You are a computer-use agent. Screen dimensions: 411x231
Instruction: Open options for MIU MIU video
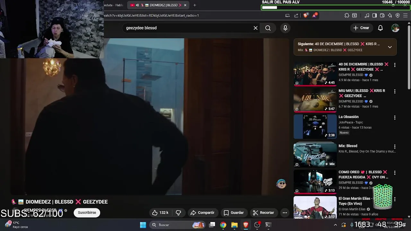(x=395, y=91)
